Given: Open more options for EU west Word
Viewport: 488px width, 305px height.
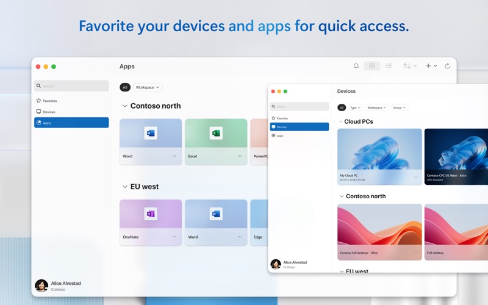Looking at the screenshot, I should (240, 237).
